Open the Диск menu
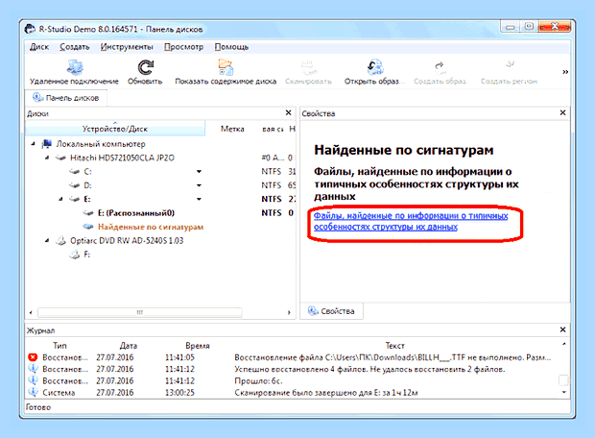This screenshot has width=595, height=438. (x=39, y=47)
